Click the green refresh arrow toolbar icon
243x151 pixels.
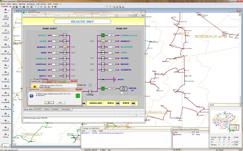pos(41,7)
